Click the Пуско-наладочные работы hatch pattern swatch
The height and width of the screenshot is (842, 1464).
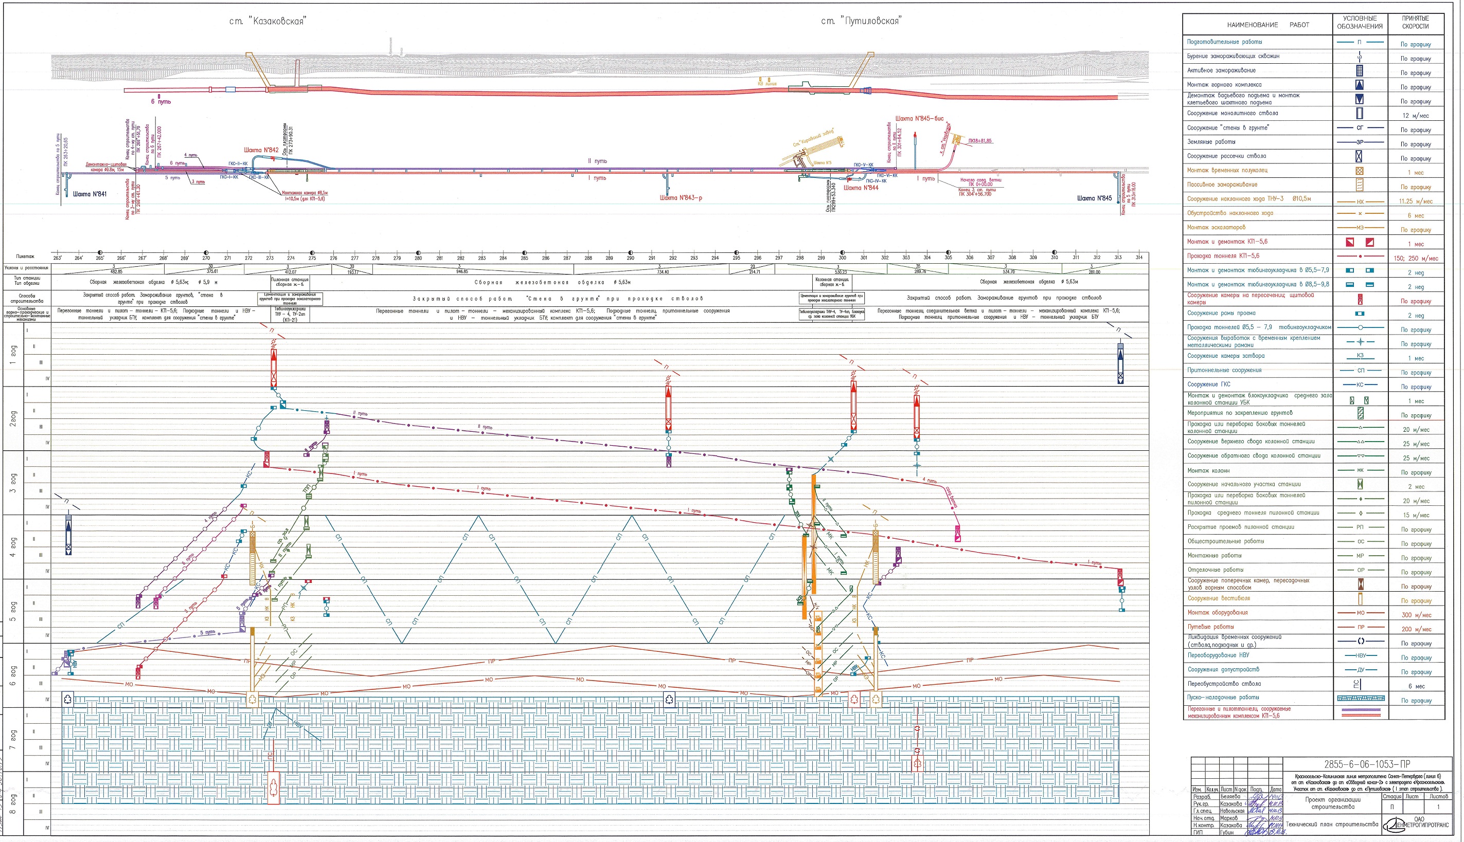[x=1361, y=698]
